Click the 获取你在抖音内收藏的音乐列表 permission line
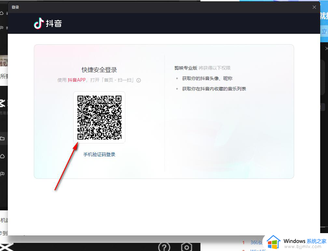Image resolution: width=328 pixels, height=251 pixels. [x=214, y=89]
